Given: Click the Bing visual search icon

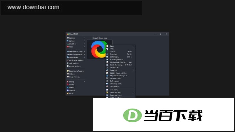Looking at the screenshot, I should tap(107, 76).
